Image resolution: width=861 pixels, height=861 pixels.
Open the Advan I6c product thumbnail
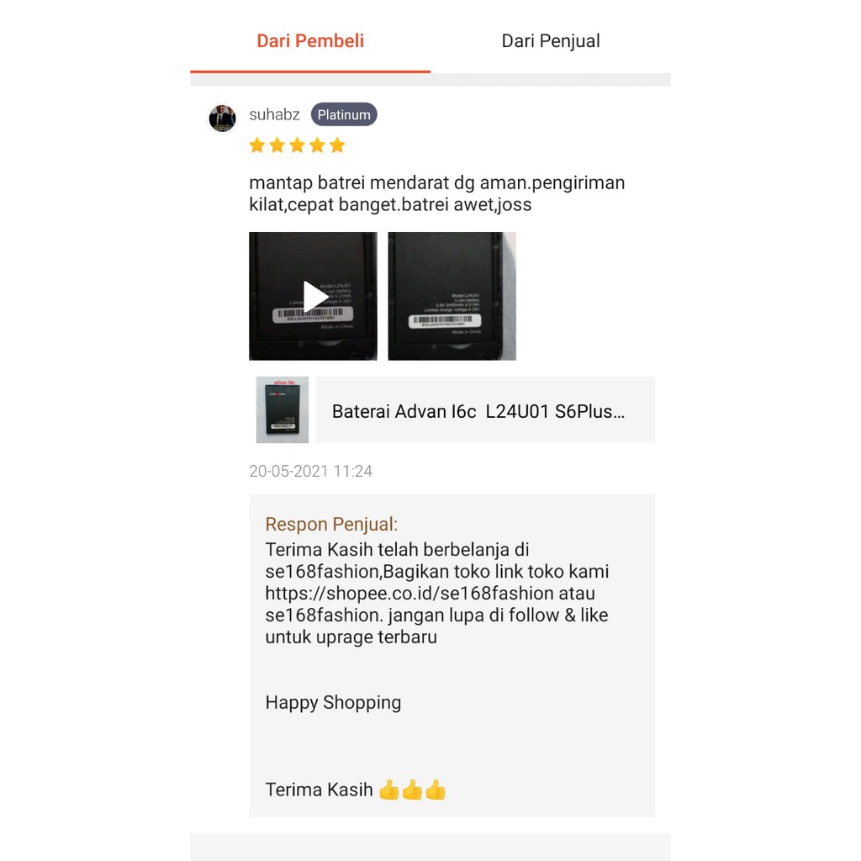point(283,409)
